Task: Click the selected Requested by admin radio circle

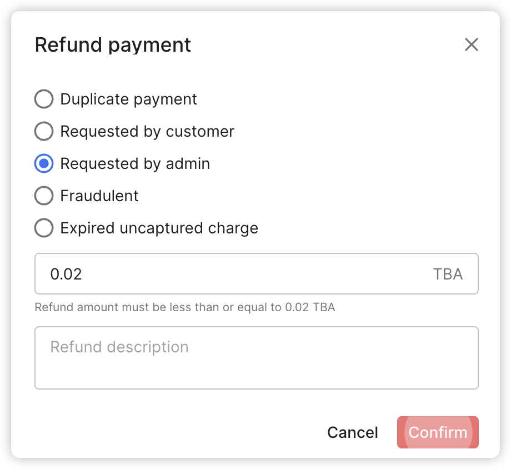Action: click(44, 164)
